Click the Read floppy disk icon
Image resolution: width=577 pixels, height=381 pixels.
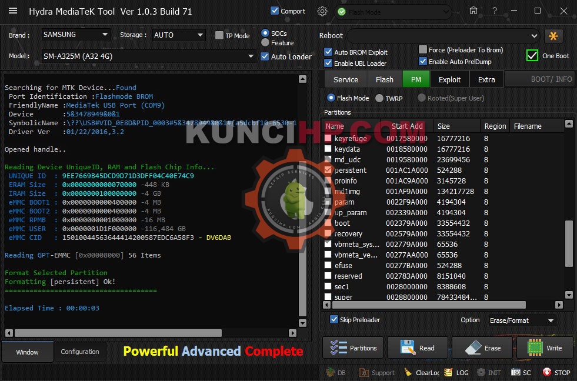click(x=408, y=347)
